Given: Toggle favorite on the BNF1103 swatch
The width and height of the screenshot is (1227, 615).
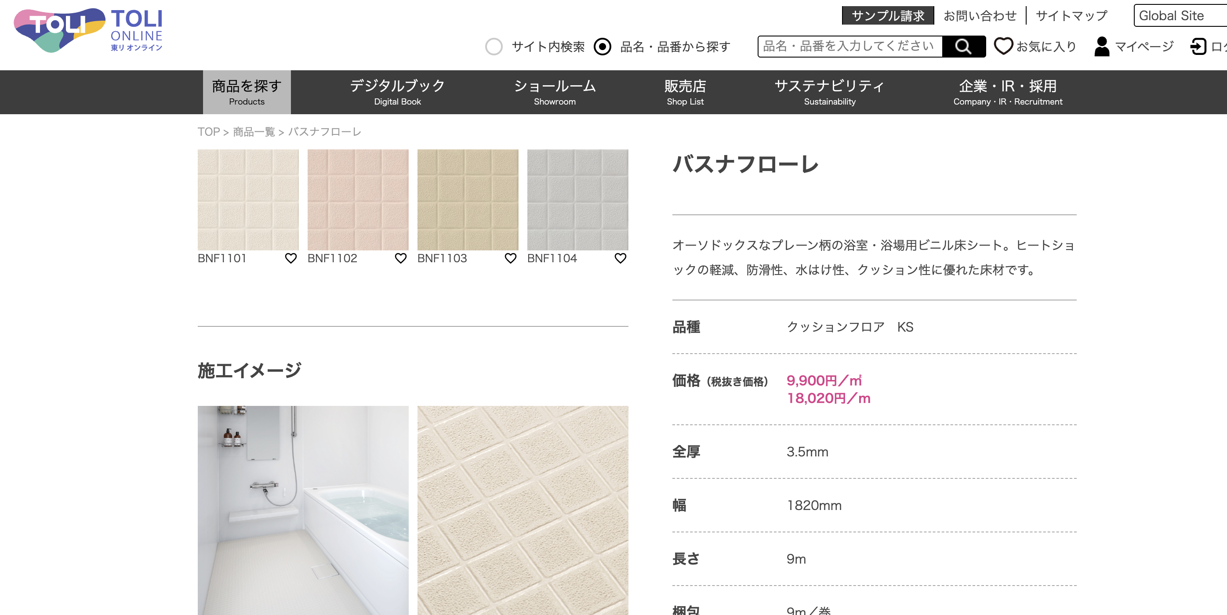Looking at the screenshot, I should pyautogui.click(x=511, y=258).
